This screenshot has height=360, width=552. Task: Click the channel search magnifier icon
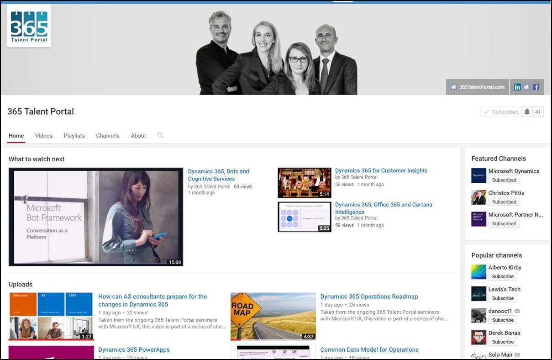[160, 135]
